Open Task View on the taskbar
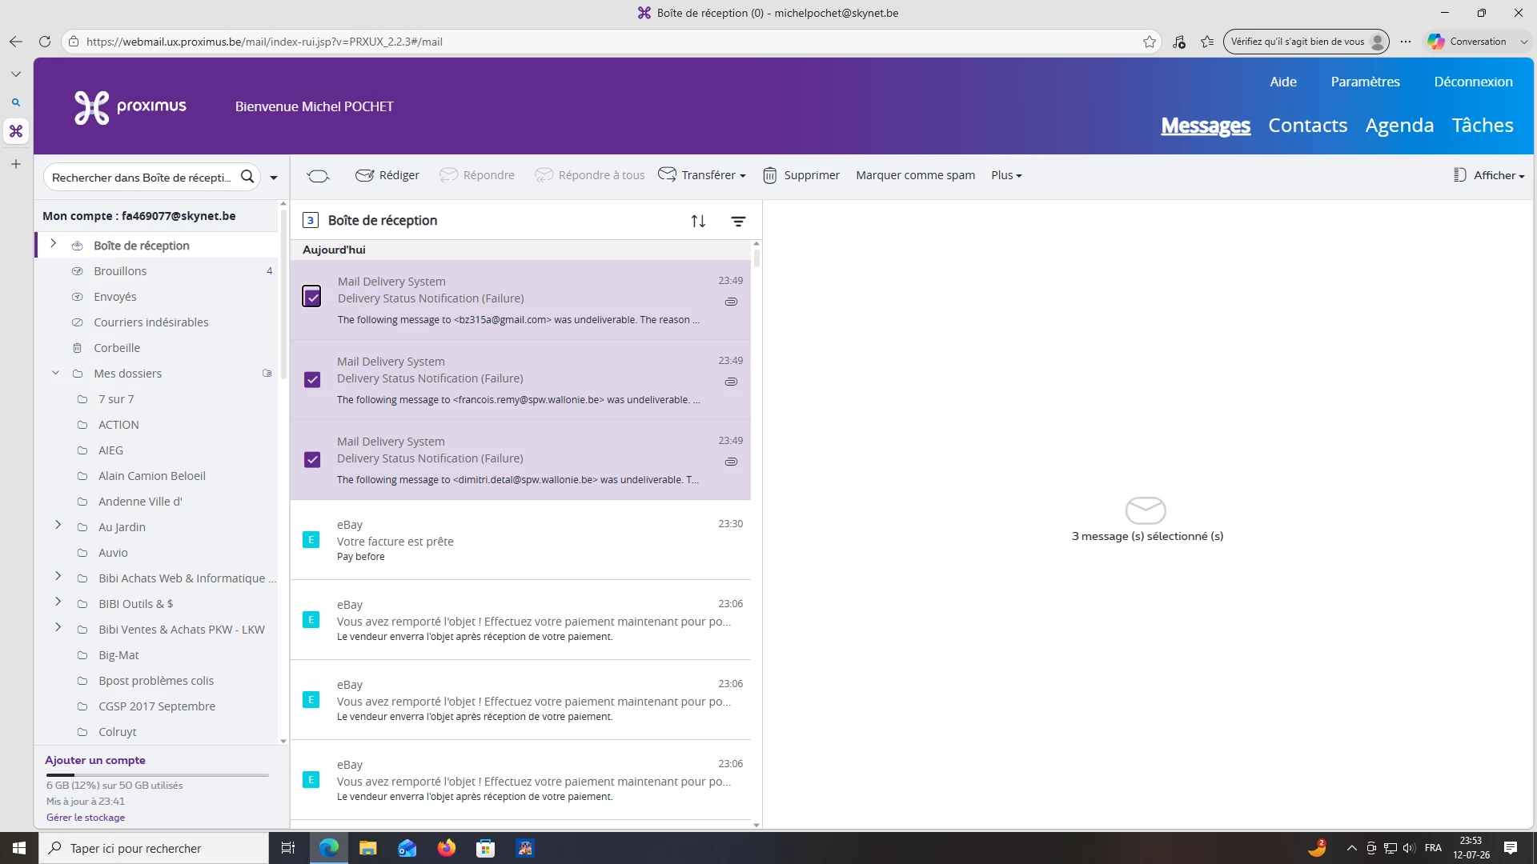 point(288,848)
